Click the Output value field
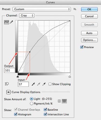Viewport: 101px width, 120px height. (x=9, y=70)
